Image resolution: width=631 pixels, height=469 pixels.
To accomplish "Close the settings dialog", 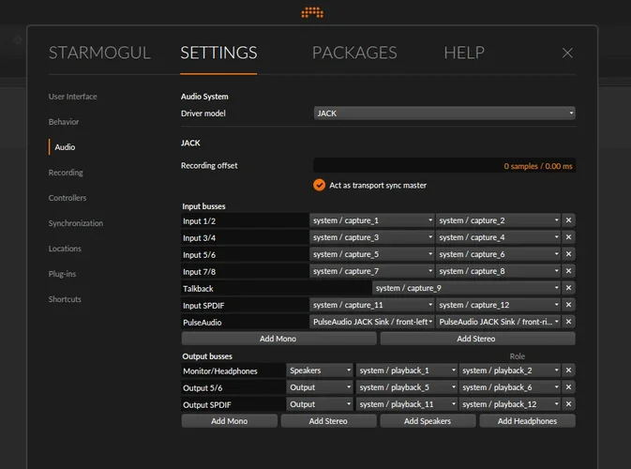I will click(567, 53).
